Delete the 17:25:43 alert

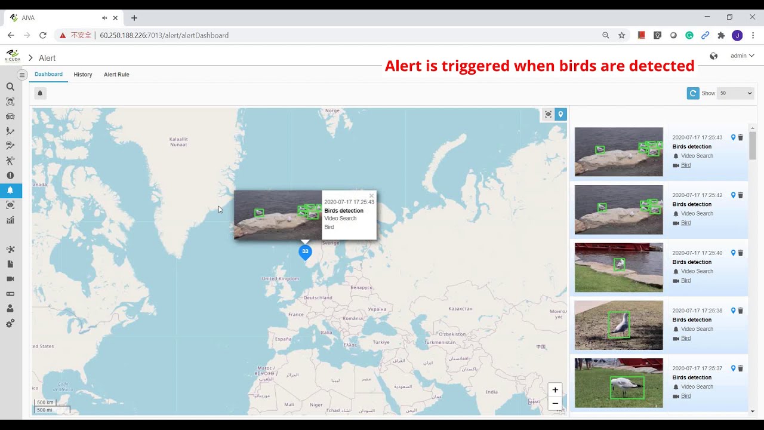click(741, 137)
